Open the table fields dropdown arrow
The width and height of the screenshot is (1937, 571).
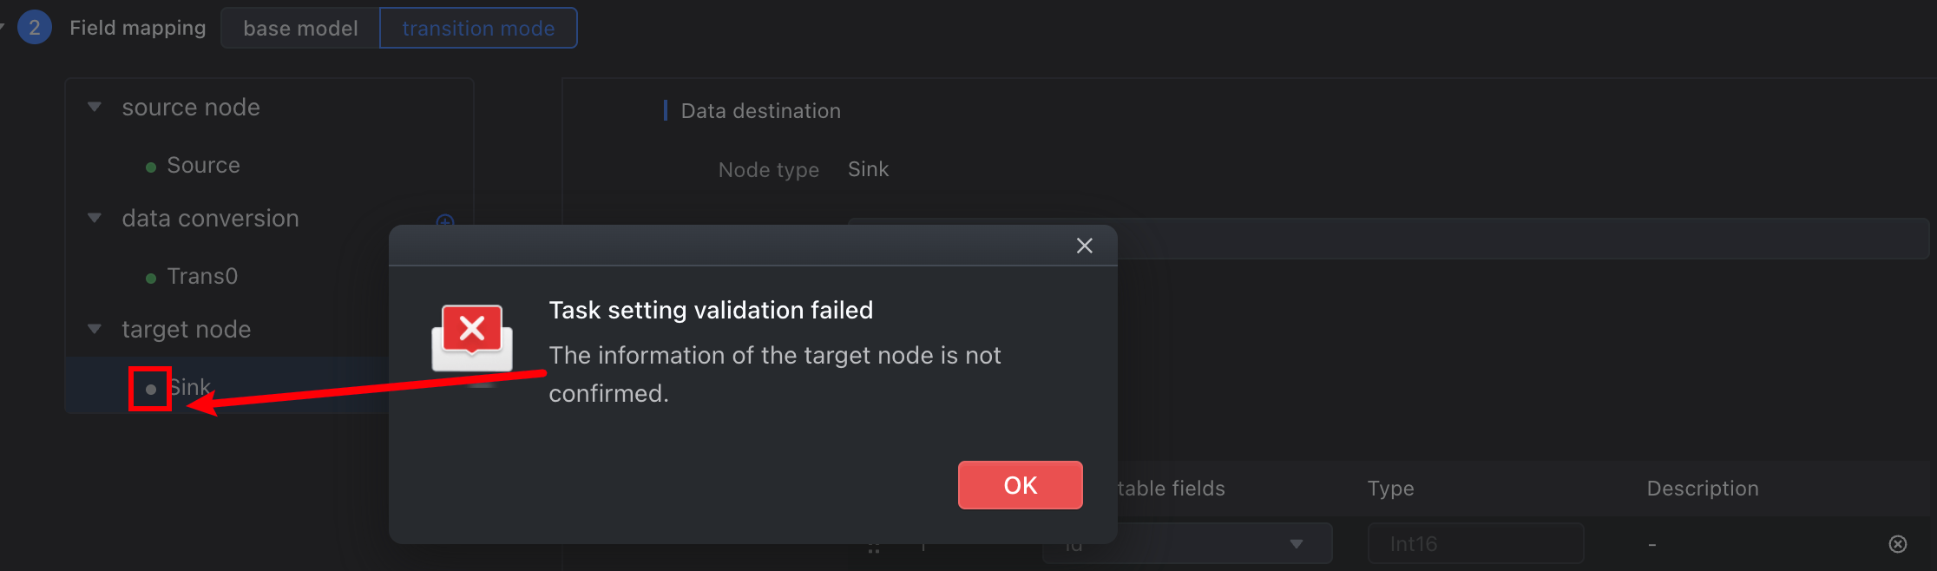tap(1297, 544)
